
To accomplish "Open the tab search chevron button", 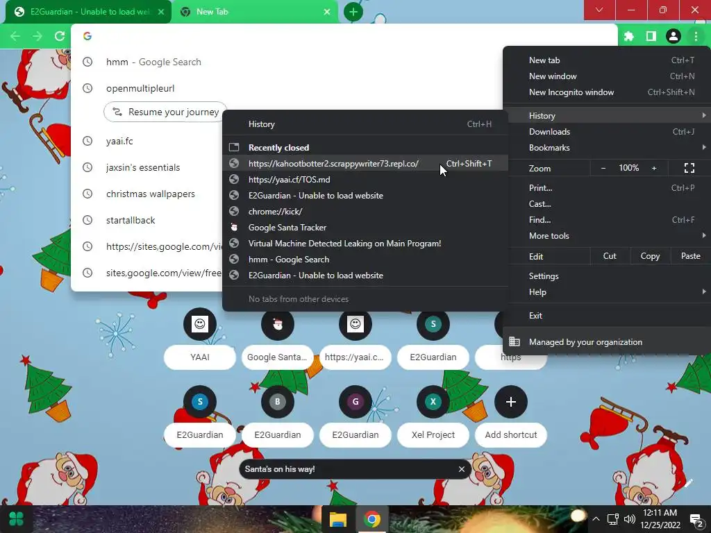I will click(599, 10).
